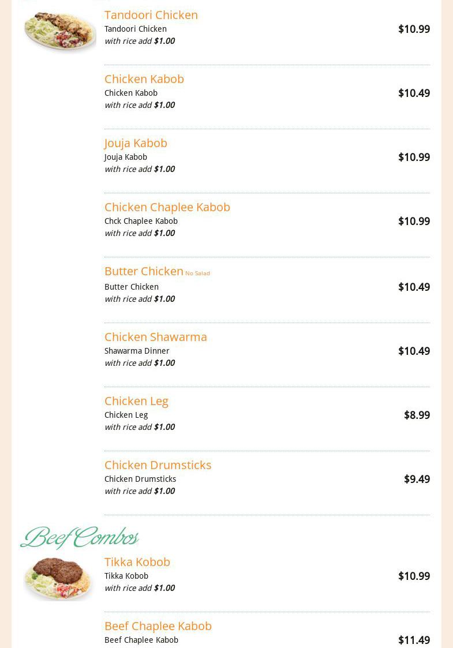The width and height of the screenshot is (453, 648).
Task: Click Tandoori Chicken's with rice add option
Action: coord(139,41)
